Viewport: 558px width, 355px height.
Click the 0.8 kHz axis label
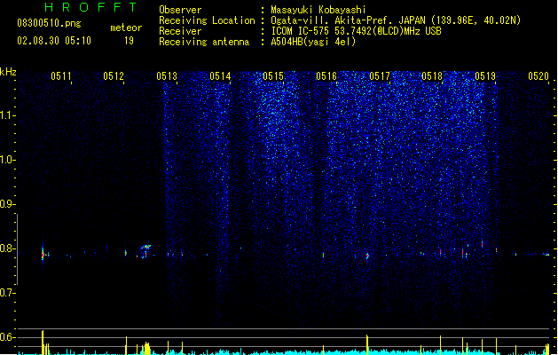[7, 248]
